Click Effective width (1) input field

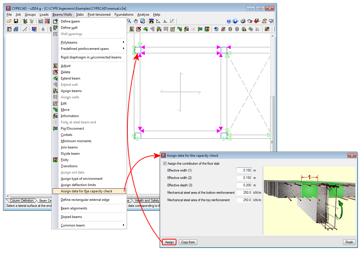click(244, 170)
